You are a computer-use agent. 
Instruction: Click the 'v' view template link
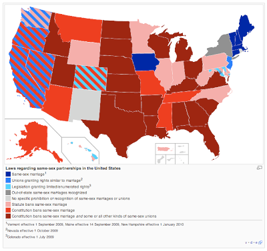coord(246,242)
